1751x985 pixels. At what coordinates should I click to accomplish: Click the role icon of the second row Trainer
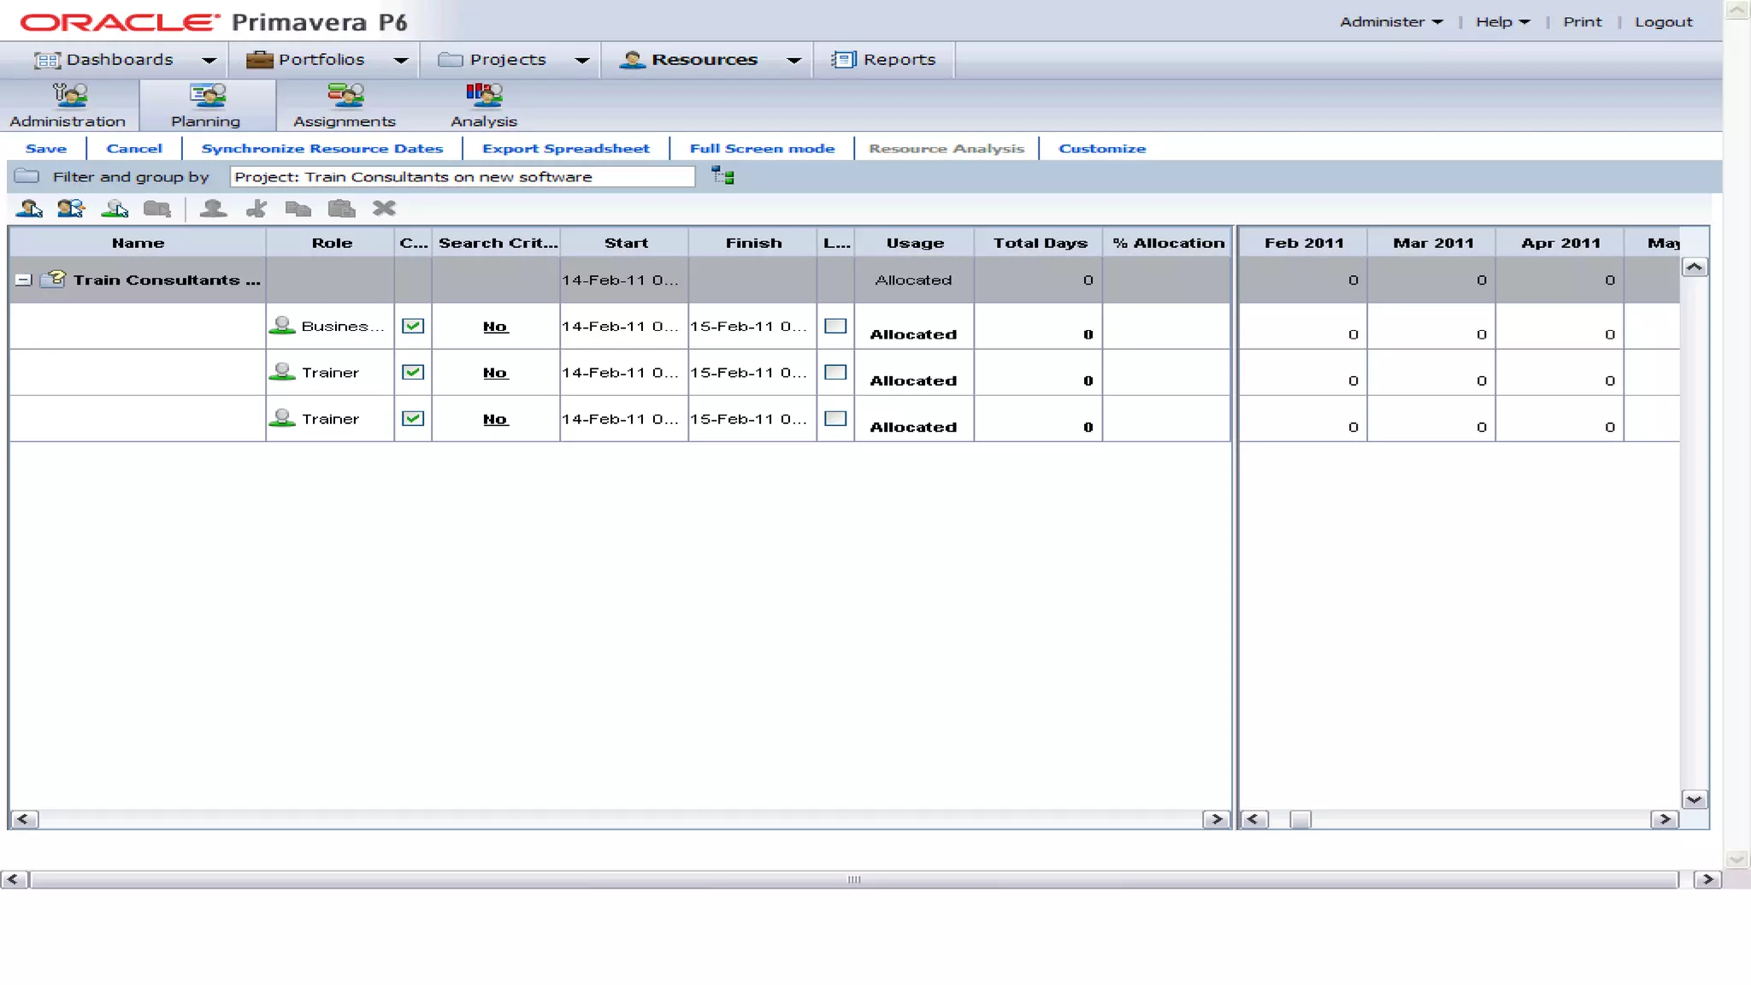pos(282,371)
